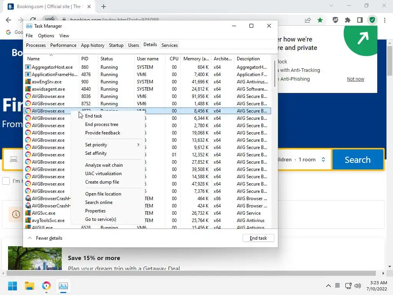This screenshot has width=393, height=295.
Task: Click the blue Search button on Booking.com
Action: pos(358,160)
